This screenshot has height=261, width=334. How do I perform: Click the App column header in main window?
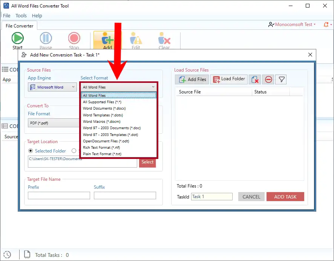pyautogui.click(x=7, y=79)
